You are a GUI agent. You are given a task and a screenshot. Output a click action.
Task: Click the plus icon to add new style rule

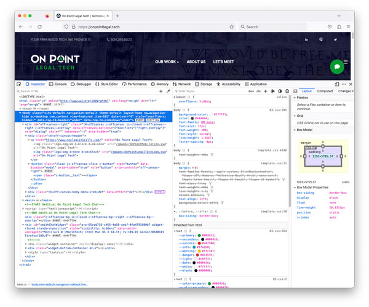coord(264,90)
